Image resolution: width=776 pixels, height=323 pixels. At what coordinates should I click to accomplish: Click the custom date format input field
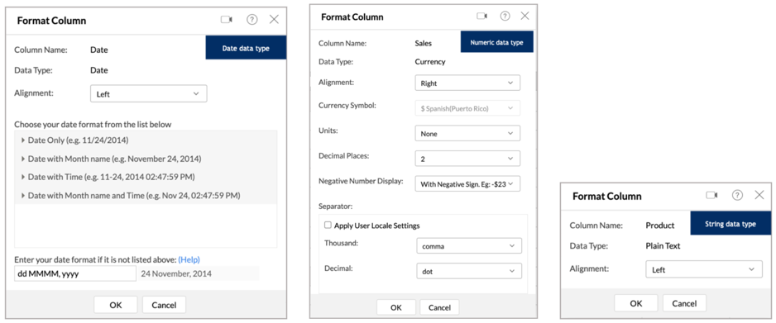coord(75,273)
